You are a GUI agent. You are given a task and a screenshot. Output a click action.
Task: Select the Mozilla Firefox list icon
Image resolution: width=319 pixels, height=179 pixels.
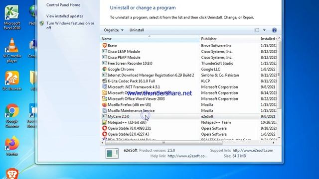coord(105,104)
